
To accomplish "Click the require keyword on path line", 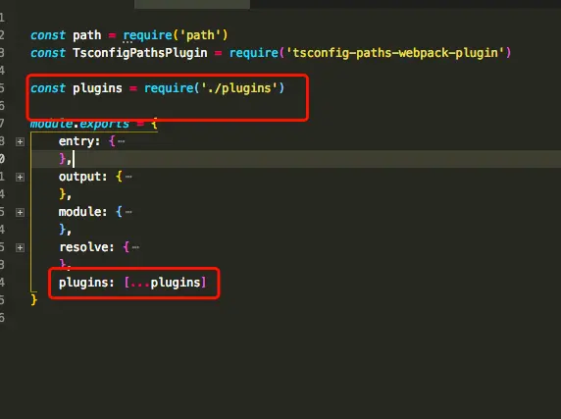I will coord(147,35).
